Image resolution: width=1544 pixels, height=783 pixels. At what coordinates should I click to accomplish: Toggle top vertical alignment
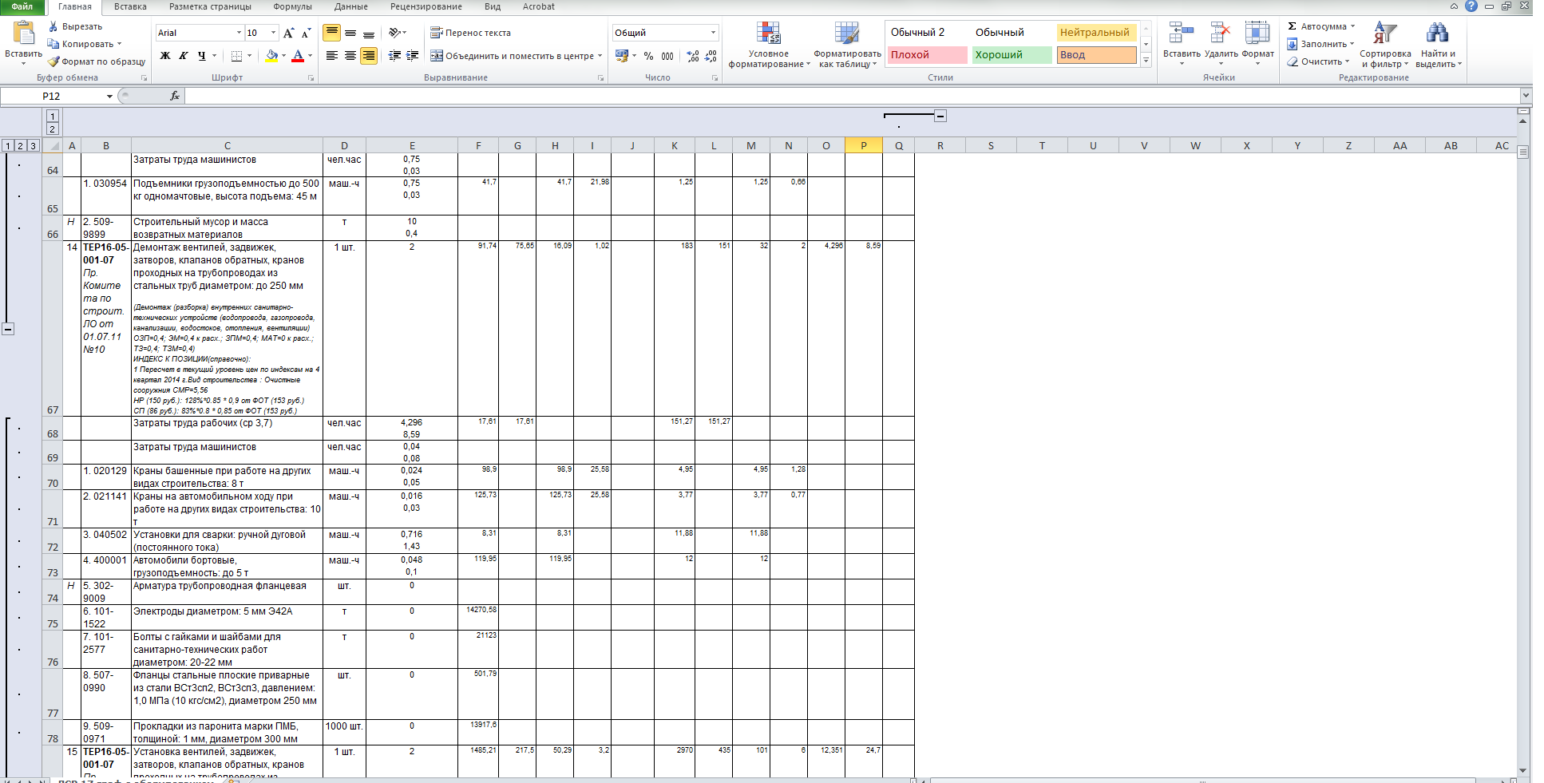(332, 33)
